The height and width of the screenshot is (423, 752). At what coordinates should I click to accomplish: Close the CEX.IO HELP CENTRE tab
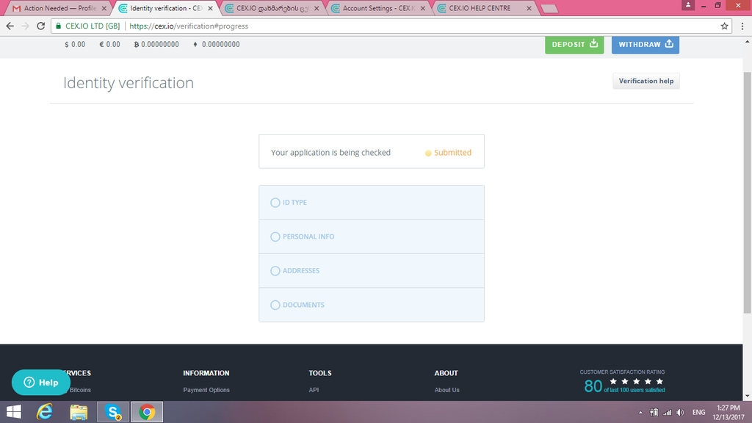pos(529,8)
